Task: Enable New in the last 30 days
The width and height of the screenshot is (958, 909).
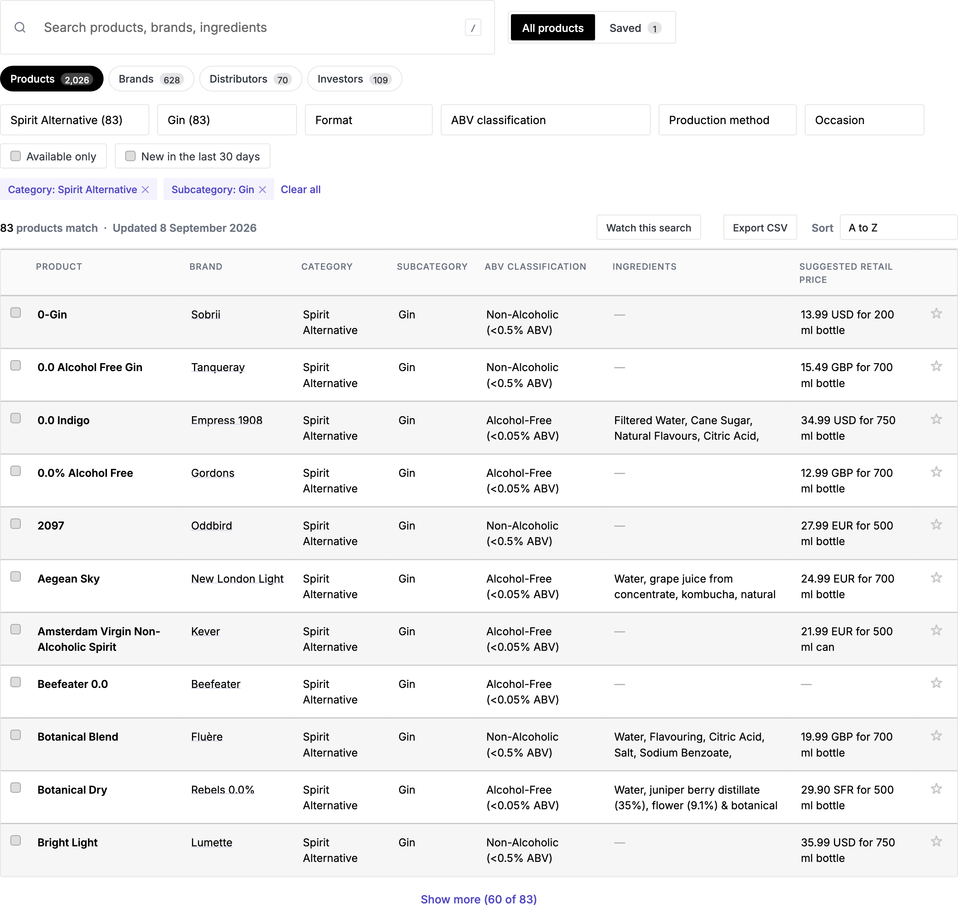Action: tap(131, 156)
